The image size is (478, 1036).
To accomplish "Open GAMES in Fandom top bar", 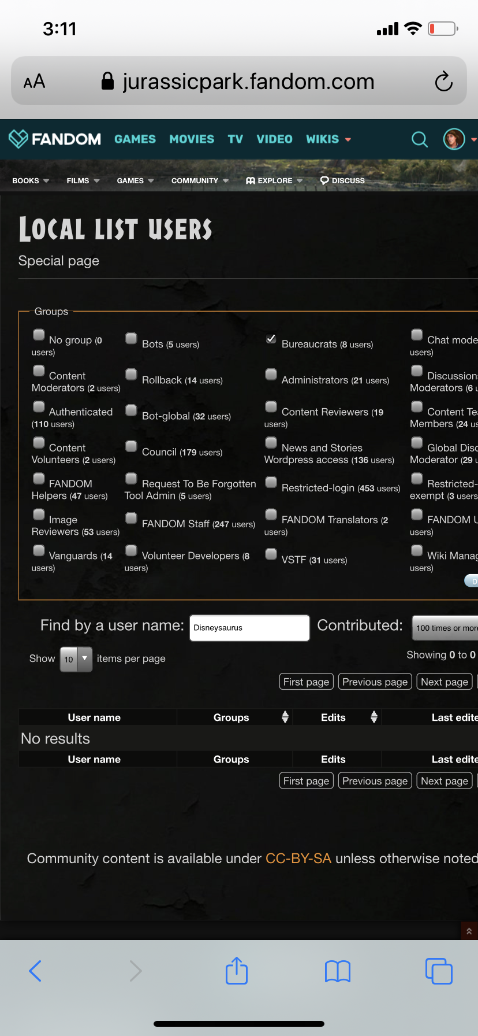I will pyautogui.click(x=135, y=139).
